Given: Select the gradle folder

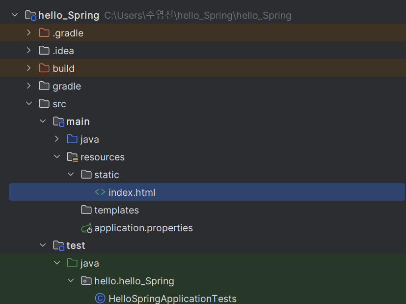Looking at the screenshot, I should (x=67, y=86).
